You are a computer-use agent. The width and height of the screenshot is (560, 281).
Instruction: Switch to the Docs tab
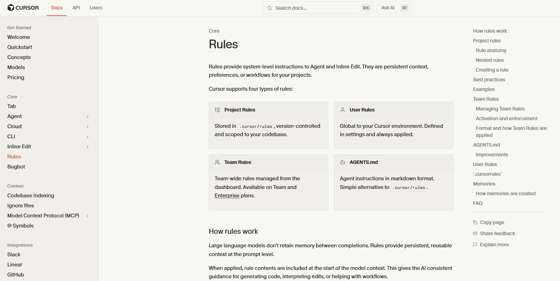point(57,8)
